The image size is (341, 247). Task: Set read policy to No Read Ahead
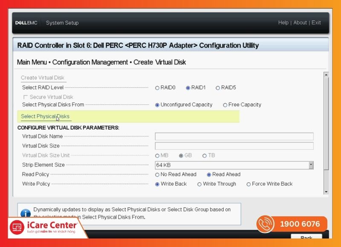[157, 175]
